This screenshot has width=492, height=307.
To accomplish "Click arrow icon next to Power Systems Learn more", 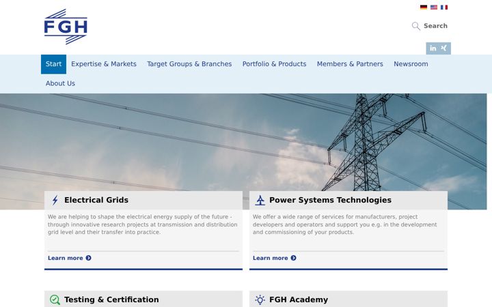I will 293,258.
